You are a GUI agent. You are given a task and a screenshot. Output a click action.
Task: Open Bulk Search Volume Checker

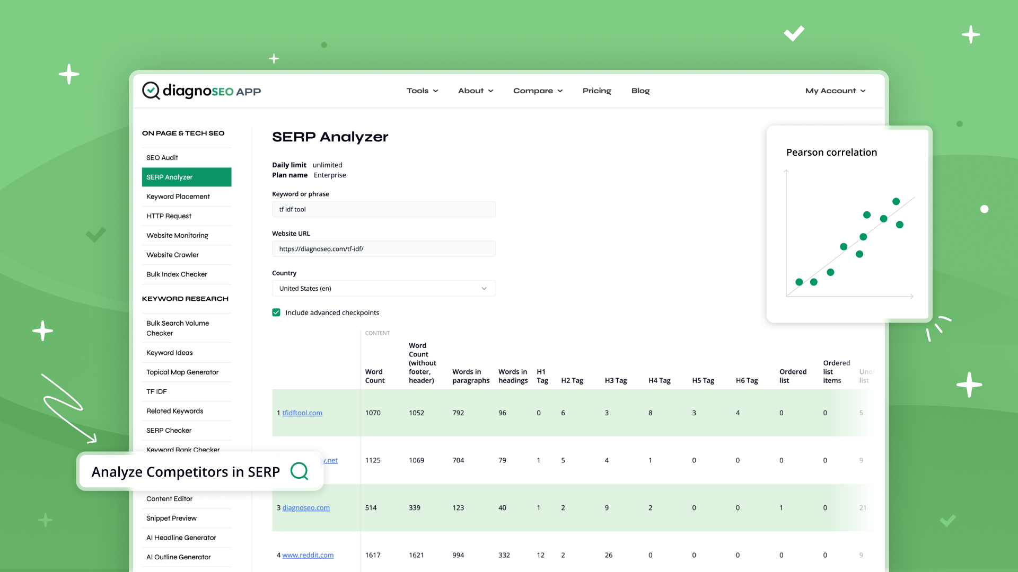[187, 328]
